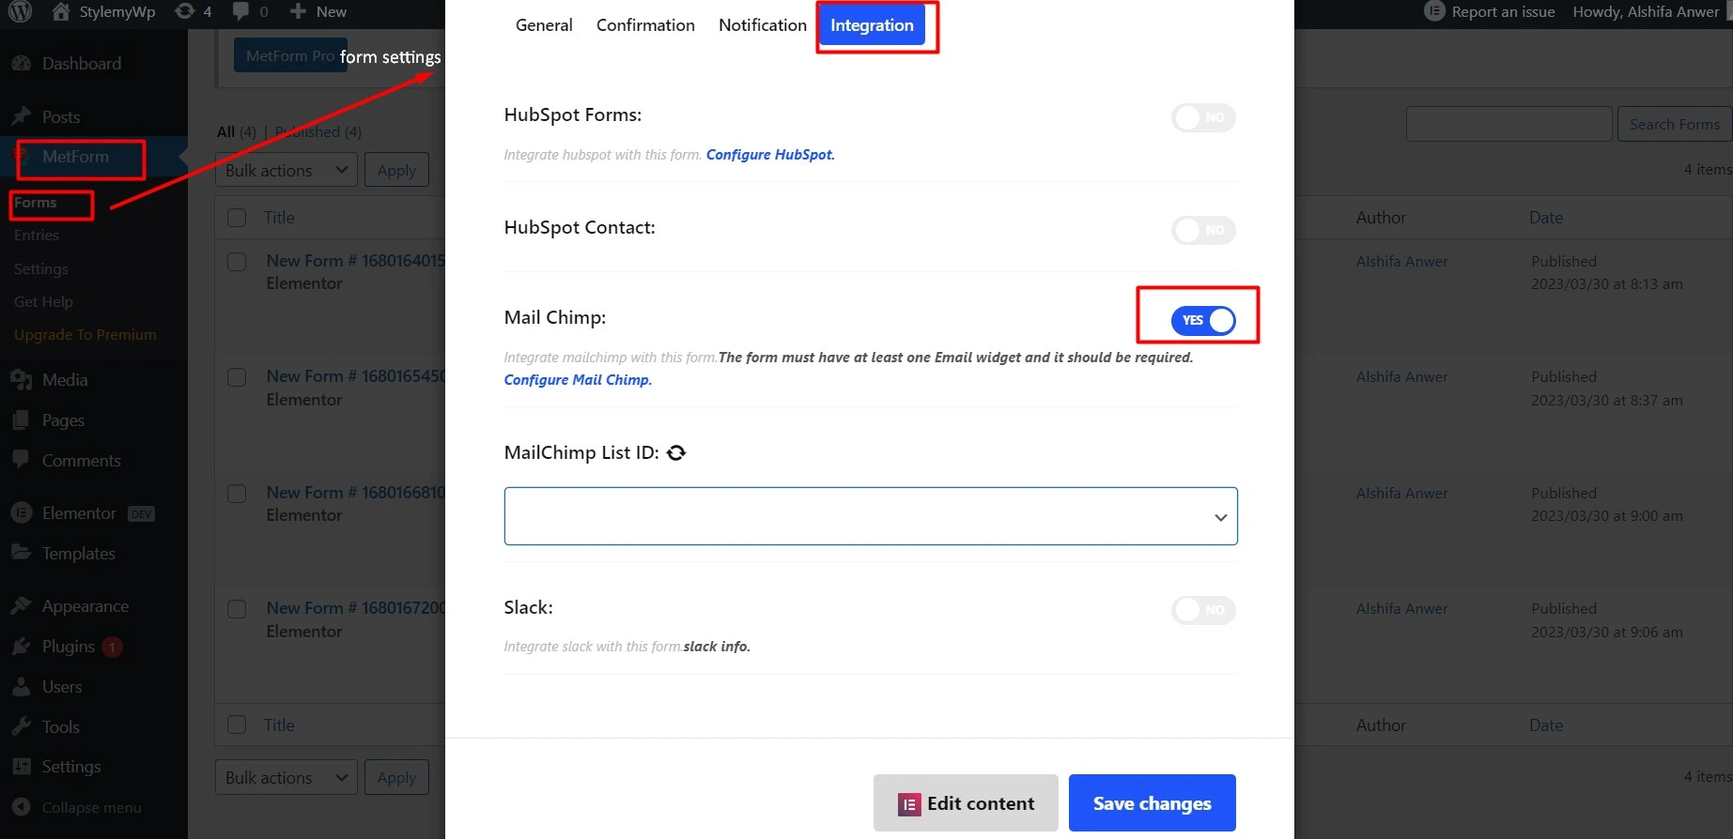Refresh the MailChimp List ID icon
The height and width of the screenshot is (839, 1733).
[x=676, y=453]
